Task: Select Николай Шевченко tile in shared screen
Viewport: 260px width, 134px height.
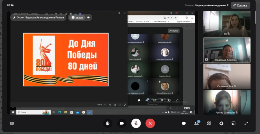Action: coord(165,87)
